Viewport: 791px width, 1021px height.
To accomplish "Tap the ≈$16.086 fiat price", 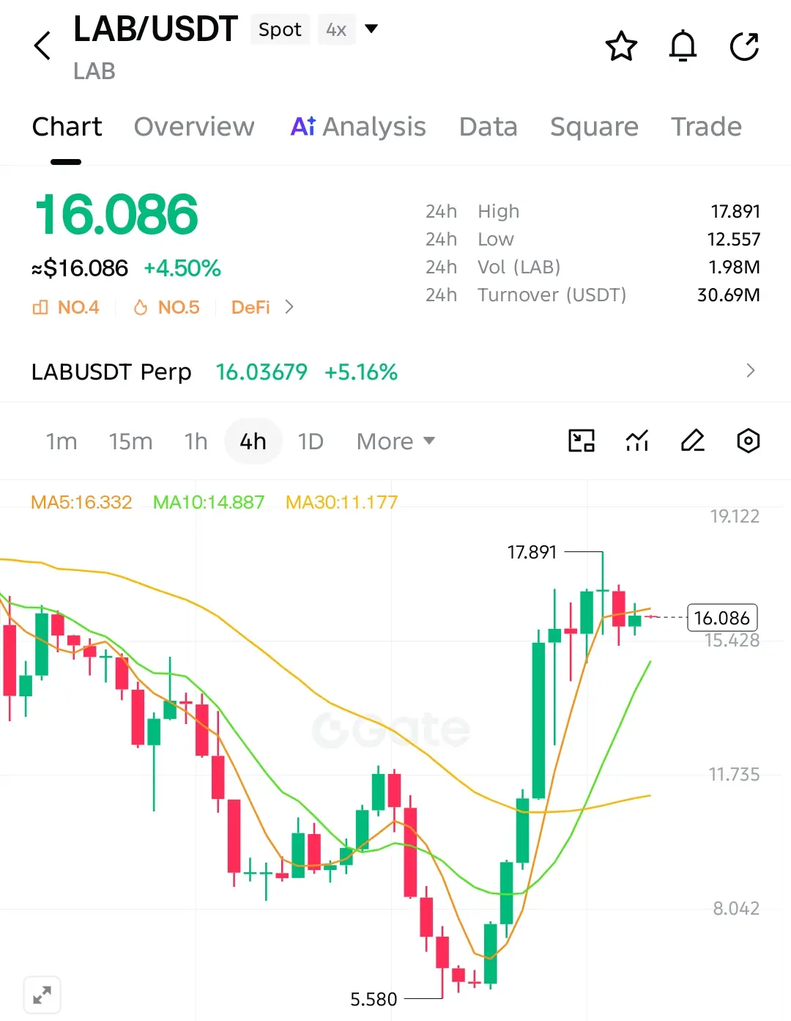I will tap(80, 268).
